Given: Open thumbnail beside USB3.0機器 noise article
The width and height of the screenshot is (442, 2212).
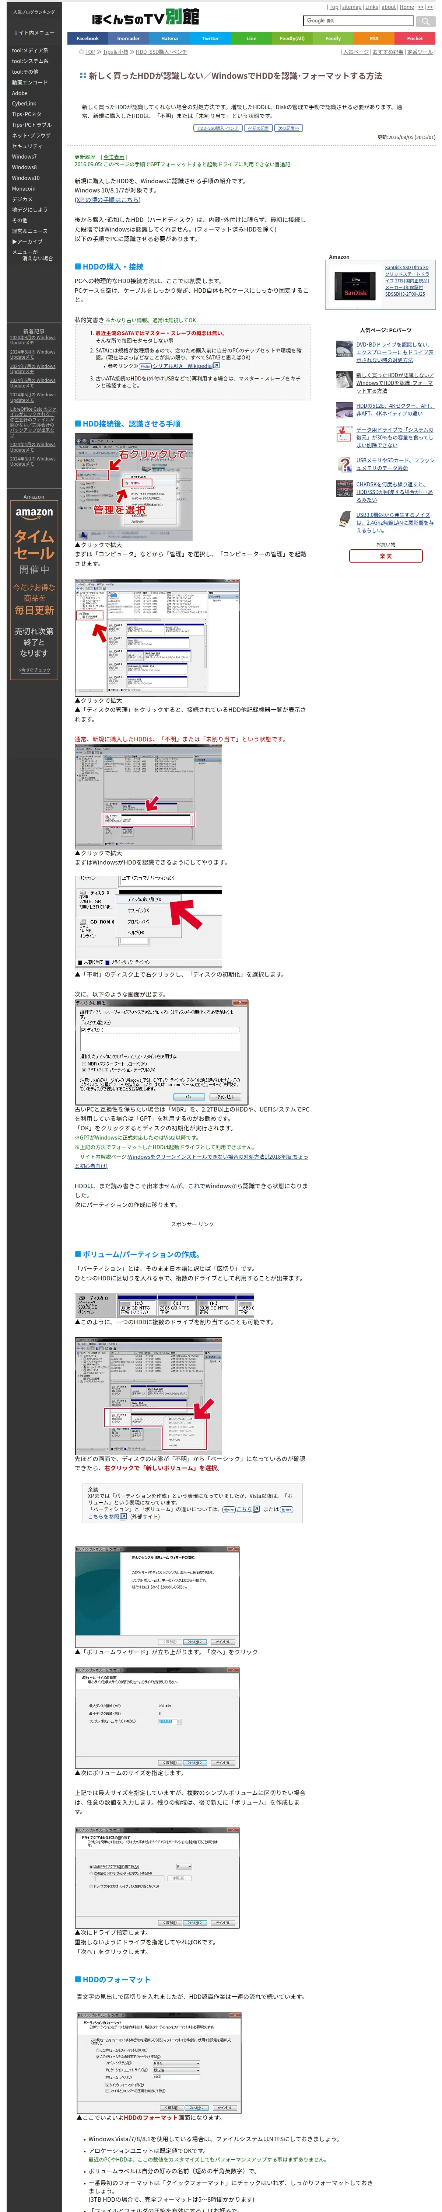Looking at the screenshot, I should (344, 519).
